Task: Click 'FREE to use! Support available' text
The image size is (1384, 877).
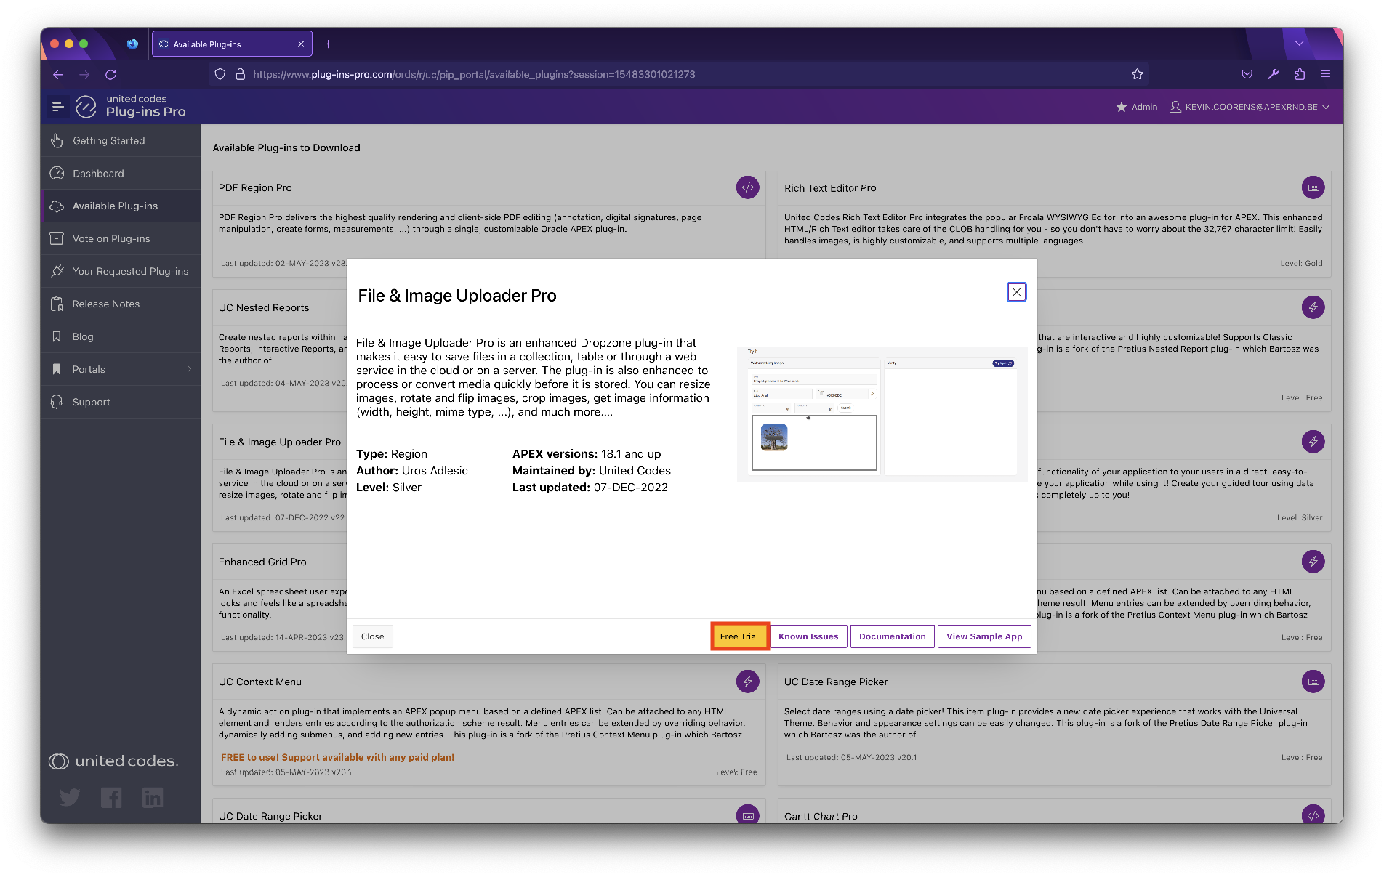Action: tap(337, 757)
